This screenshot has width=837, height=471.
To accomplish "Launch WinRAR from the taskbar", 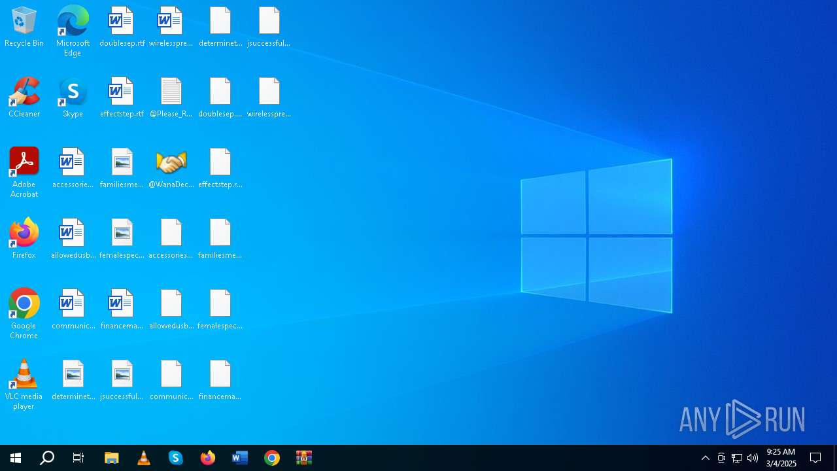I will click(x=304, y=458).
